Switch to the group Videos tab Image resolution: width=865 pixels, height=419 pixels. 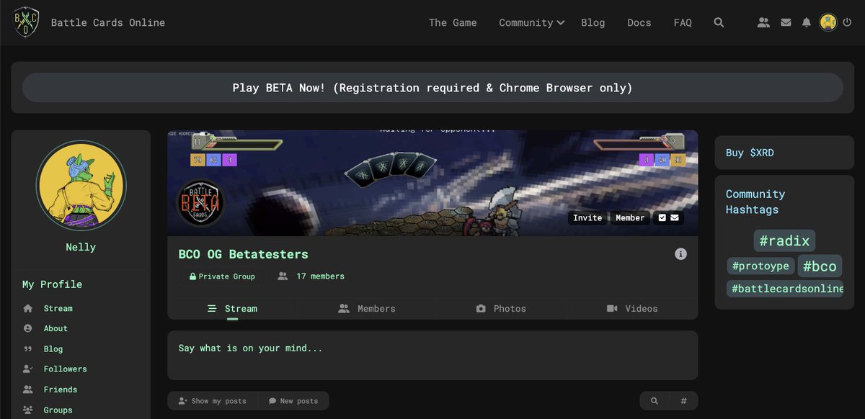pyautogui.click(x=632, y=308)
